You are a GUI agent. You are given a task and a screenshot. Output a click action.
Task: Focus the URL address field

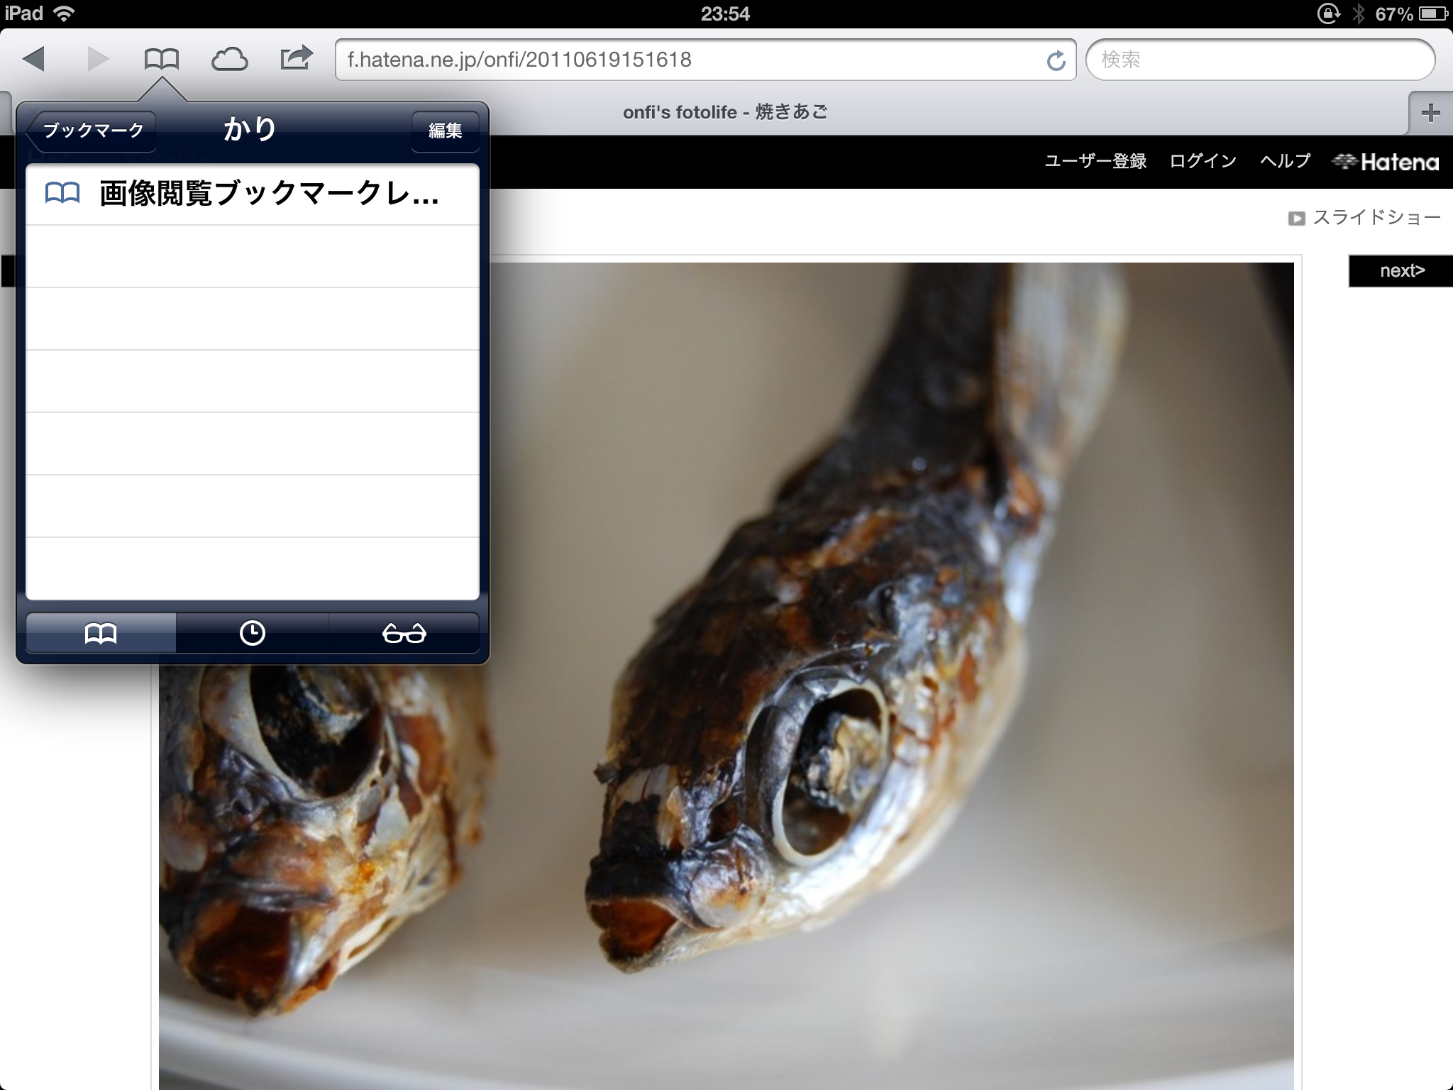(705, 60)
